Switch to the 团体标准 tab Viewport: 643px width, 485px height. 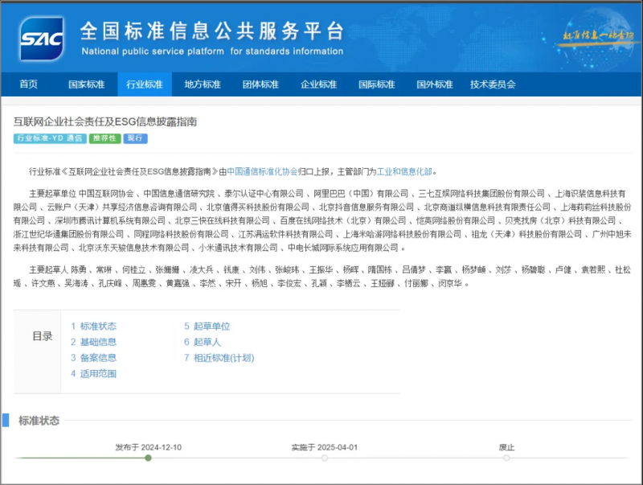coord(260,84)
